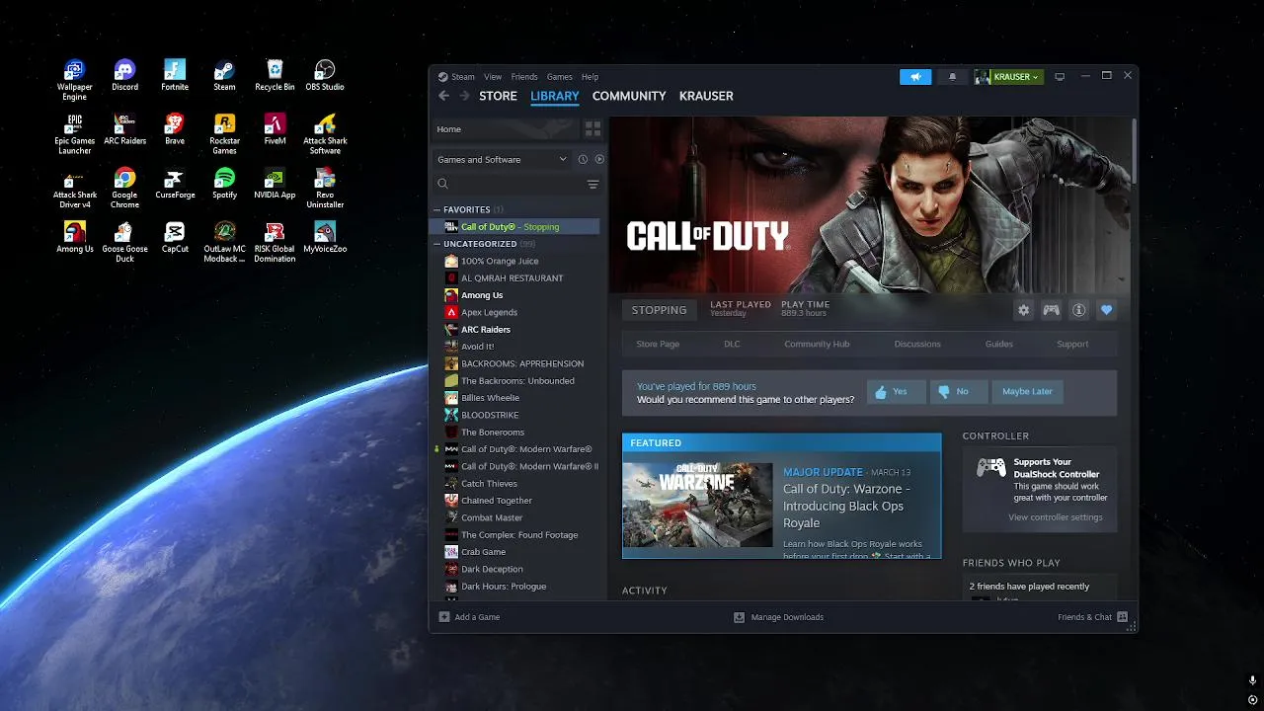Choose Maybe Later for recommendation
Screen dimensions: 1264x711
click(1027, 391)
